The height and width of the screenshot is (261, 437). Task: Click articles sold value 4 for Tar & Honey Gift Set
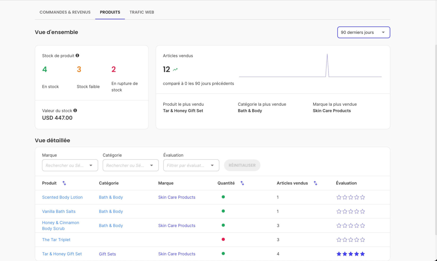coord(278,254)
